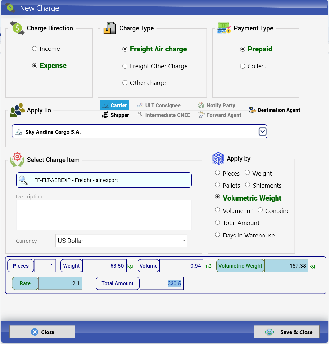
Task: Click the ULT Consignee icon
Action: click(x=140, y=105)
